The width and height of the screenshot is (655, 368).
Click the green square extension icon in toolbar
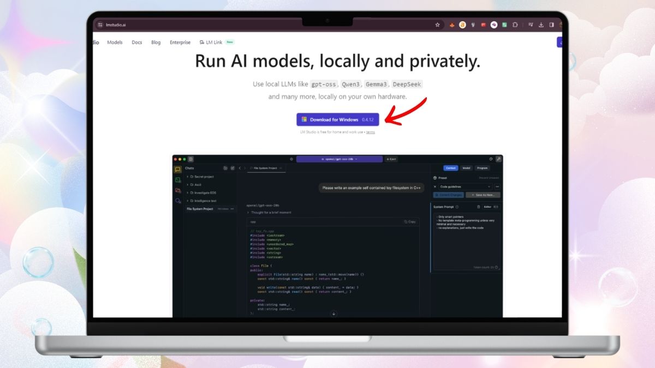click(504, 25)
